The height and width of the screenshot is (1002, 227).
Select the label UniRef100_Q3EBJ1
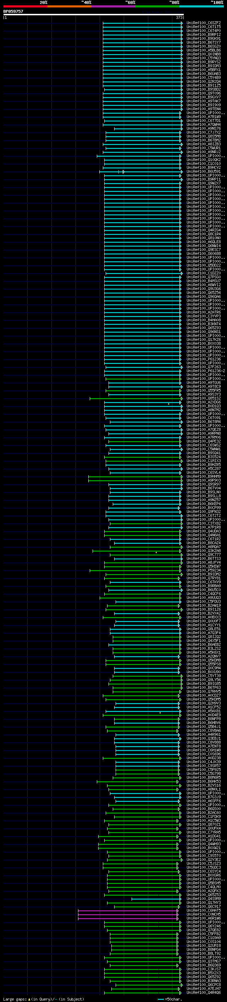[x=204, y=739]
